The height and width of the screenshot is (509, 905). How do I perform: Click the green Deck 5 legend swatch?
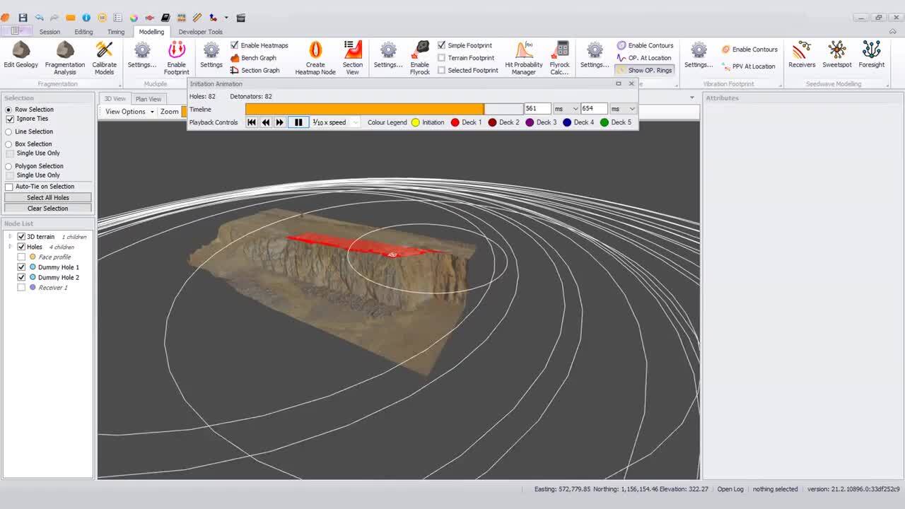pyautogui.click(x=604, y=122)
